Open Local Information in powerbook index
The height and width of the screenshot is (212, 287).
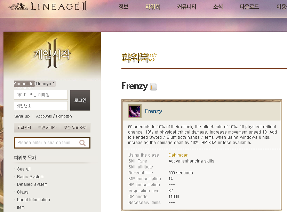33,200
